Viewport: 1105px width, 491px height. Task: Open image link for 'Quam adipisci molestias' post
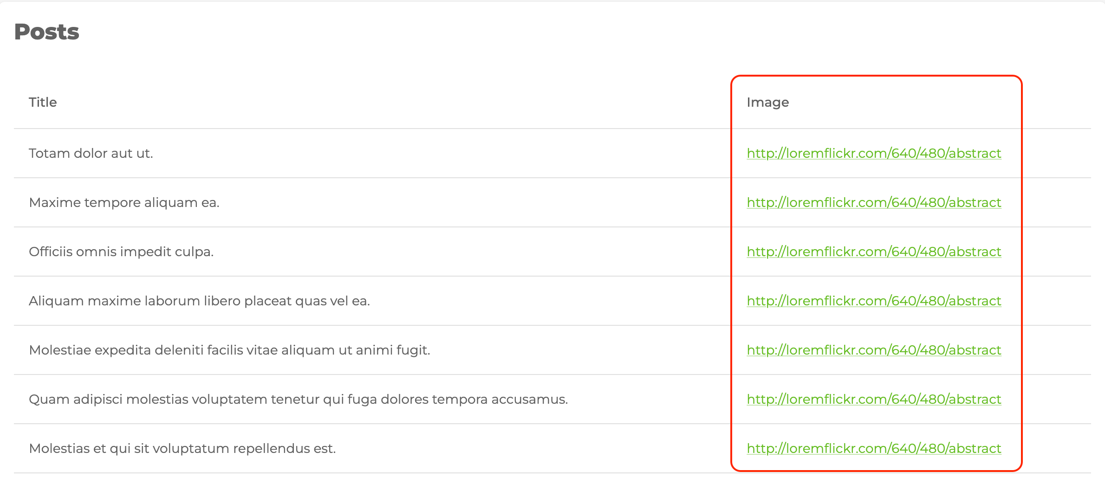[x=874, y=399]
